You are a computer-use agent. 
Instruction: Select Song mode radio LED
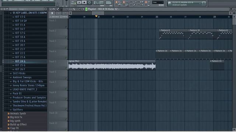click(x=75, y=3)
